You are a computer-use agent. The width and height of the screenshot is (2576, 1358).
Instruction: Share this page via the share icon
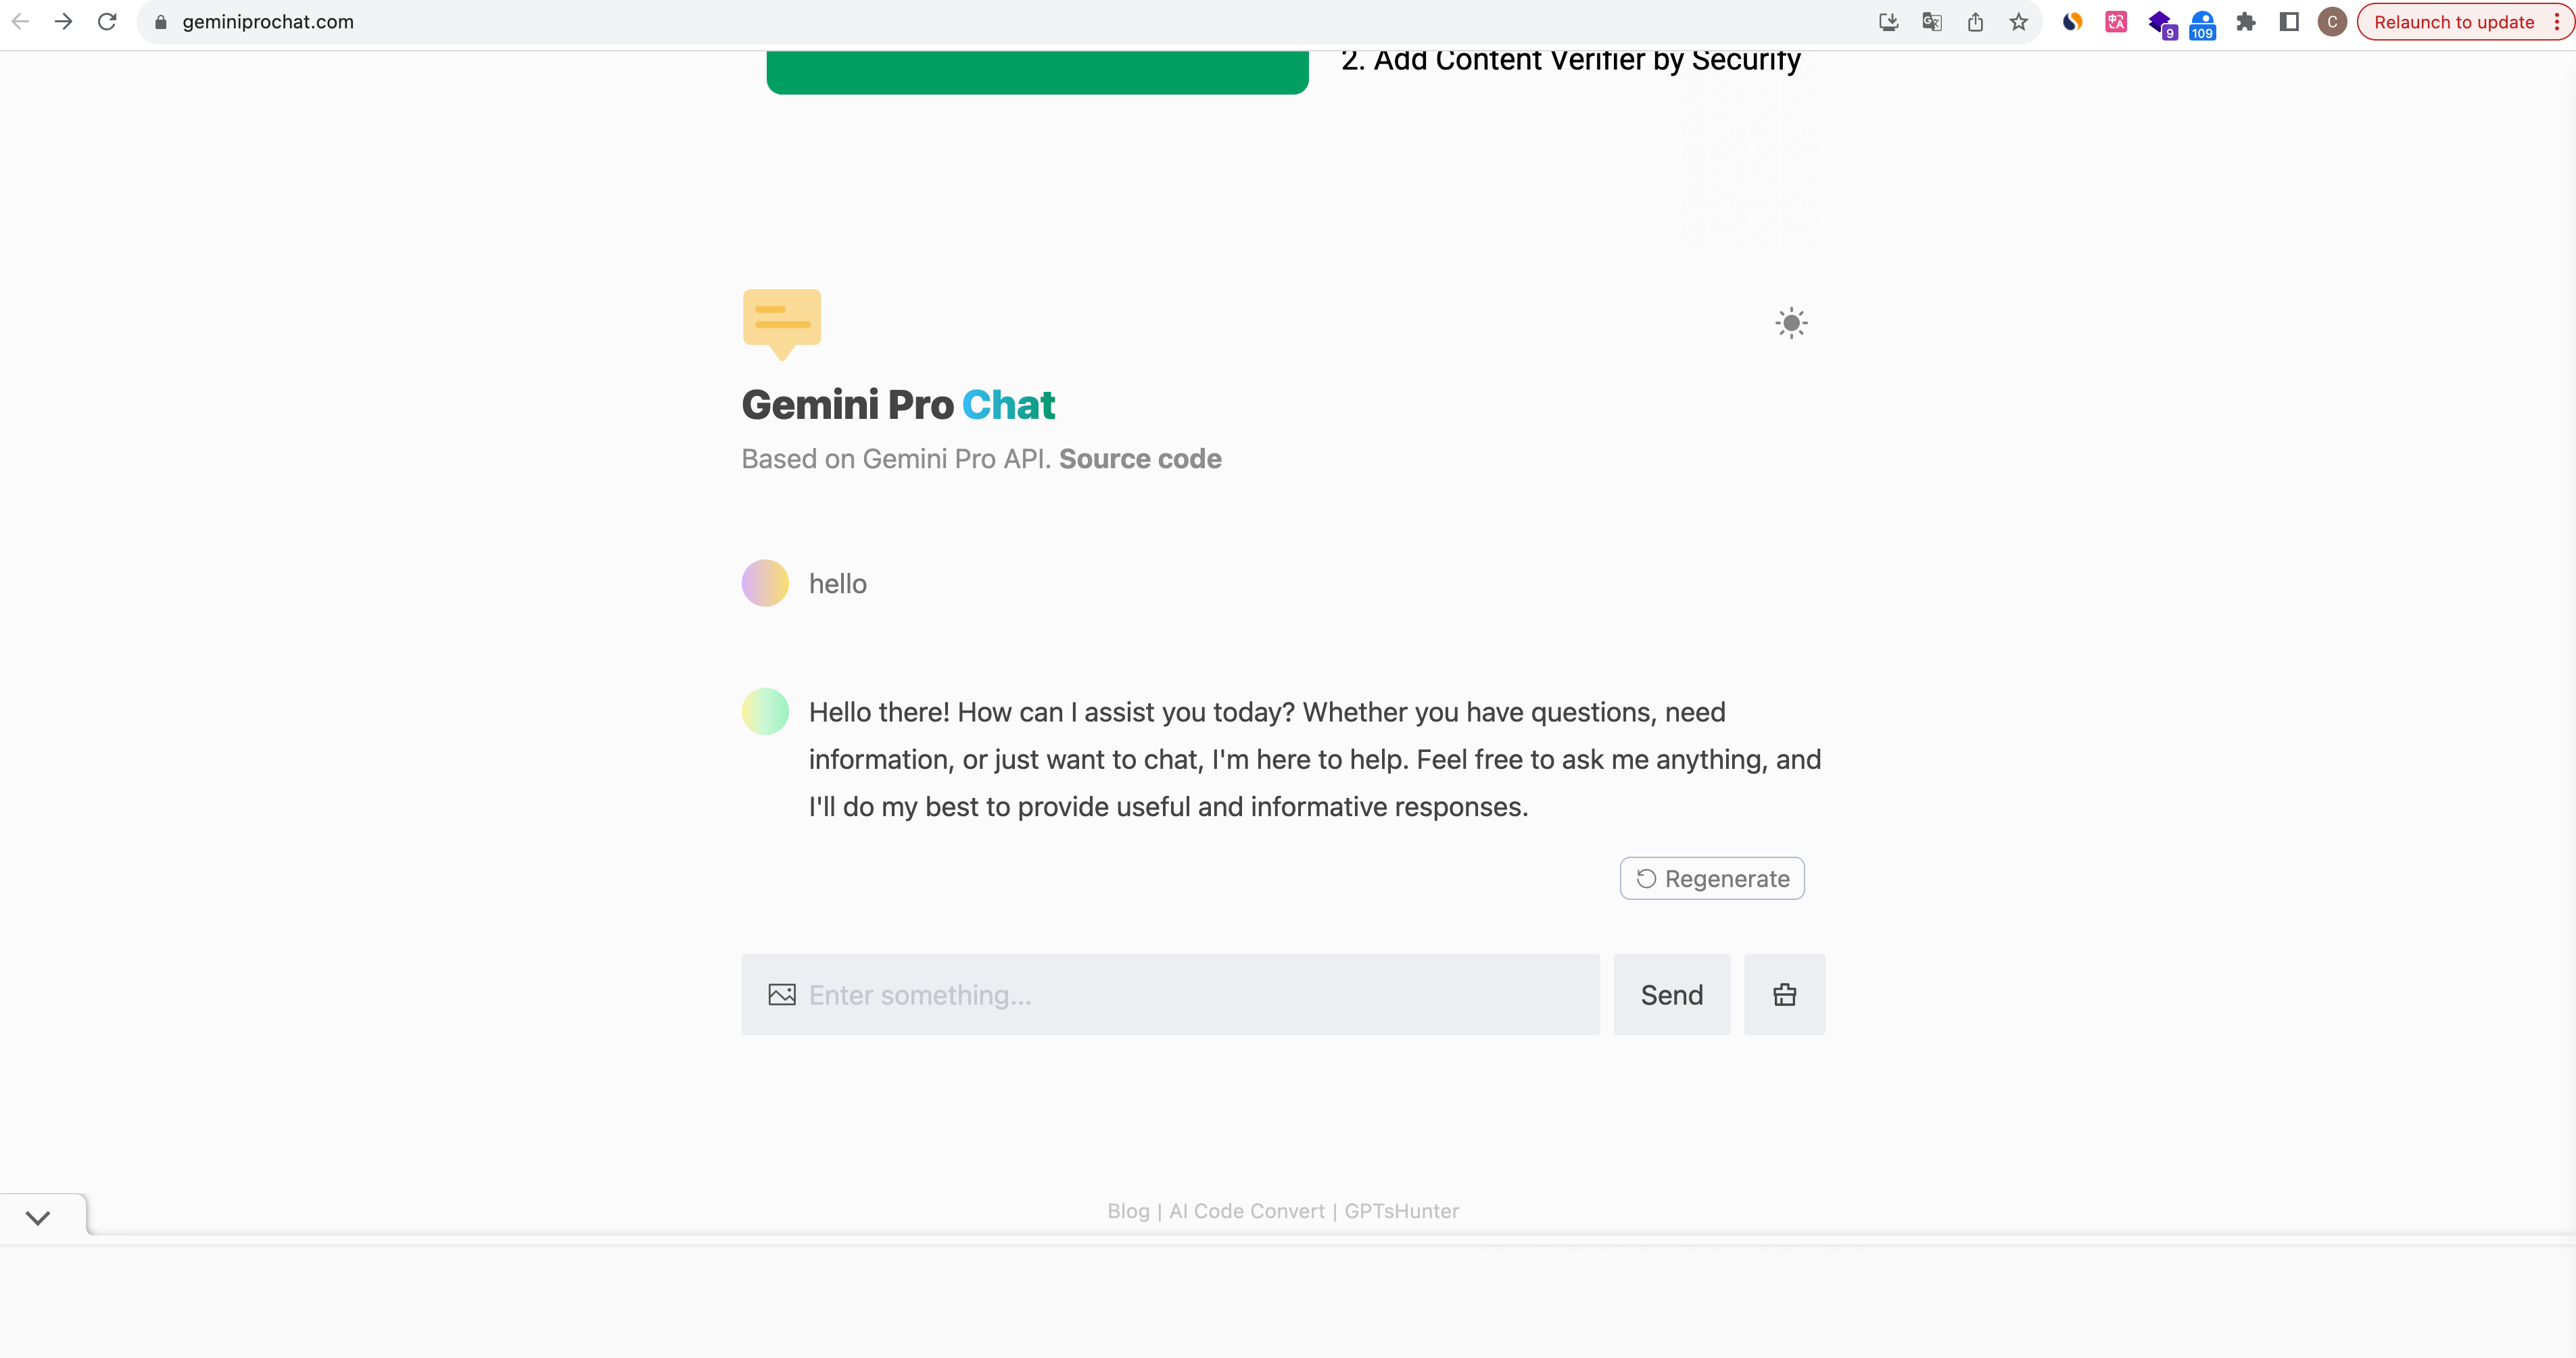pos(1975,22)
